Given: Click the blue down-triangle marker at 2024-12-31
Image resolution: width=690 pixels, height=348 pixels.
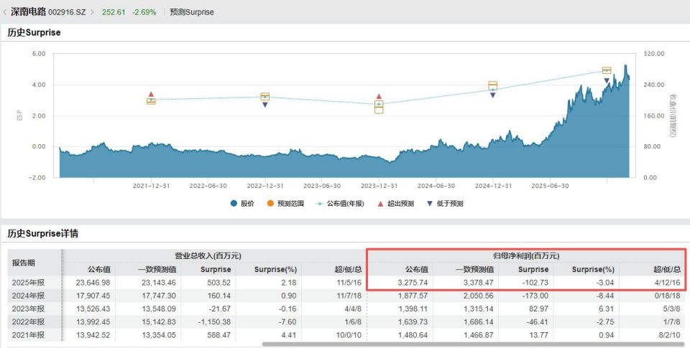Looking at the screenshot, I should [x=493, y=95].
